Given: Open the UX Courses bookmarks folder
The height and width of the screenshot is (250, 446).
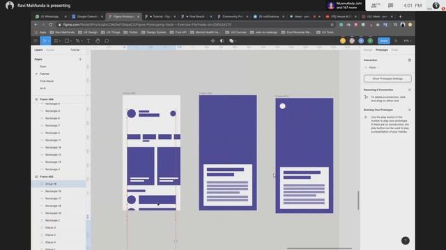Looking at the screenshot, I should 236,33.
